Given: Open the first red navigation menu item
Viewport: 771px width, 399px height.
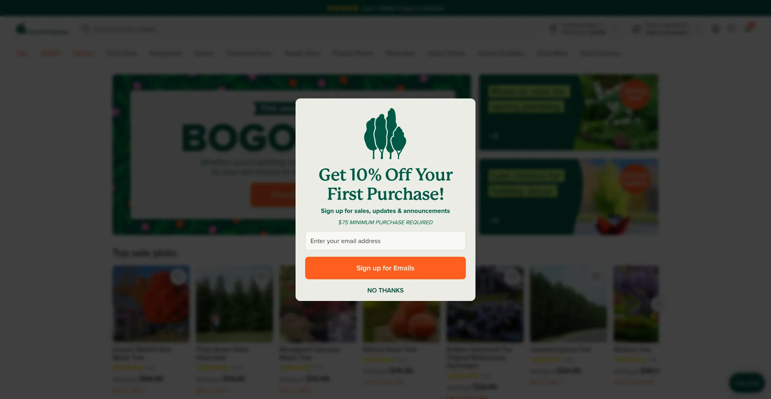Looking at the screenshot, I should coord(22,53).
